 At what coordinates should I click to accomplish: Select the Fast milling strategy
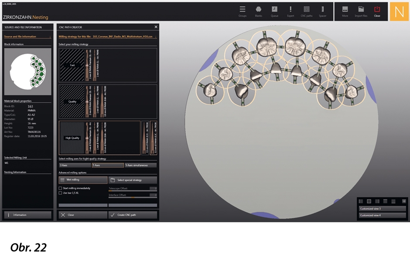(x=108, y=65)
